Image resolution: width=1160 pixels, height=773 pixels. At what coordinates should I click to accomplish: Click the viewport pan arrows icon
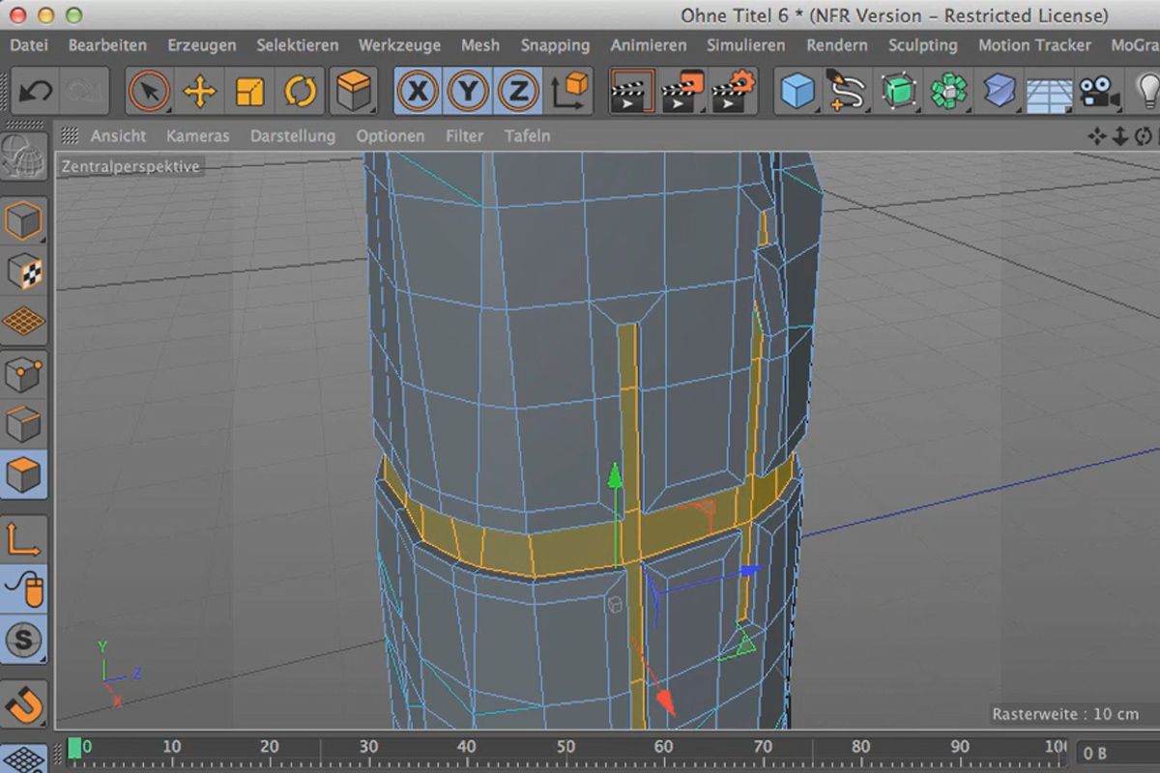(x=1097, y=136)
